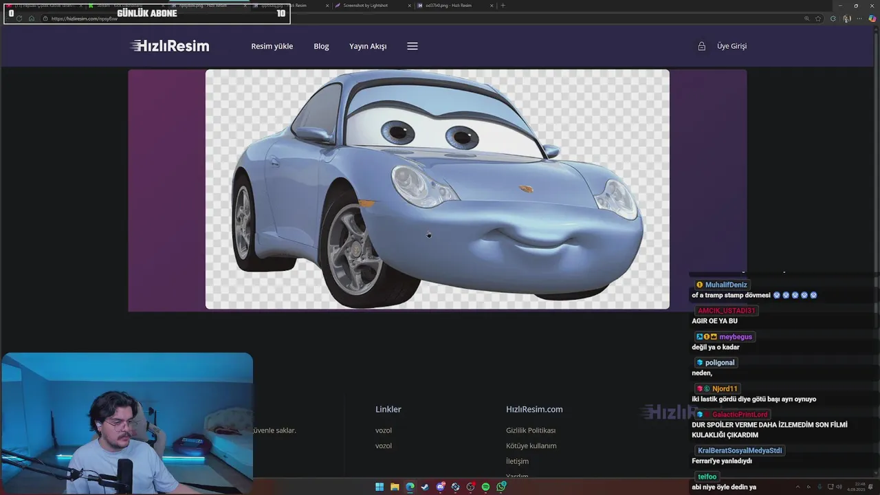Image resolution: width=880 pixels, height=495 pixels.
Task: Open Spotify from the taskbar
Action: [485, 487]
